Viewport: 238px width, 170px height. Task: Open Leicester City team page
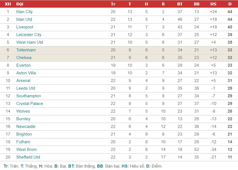[29, 35]
